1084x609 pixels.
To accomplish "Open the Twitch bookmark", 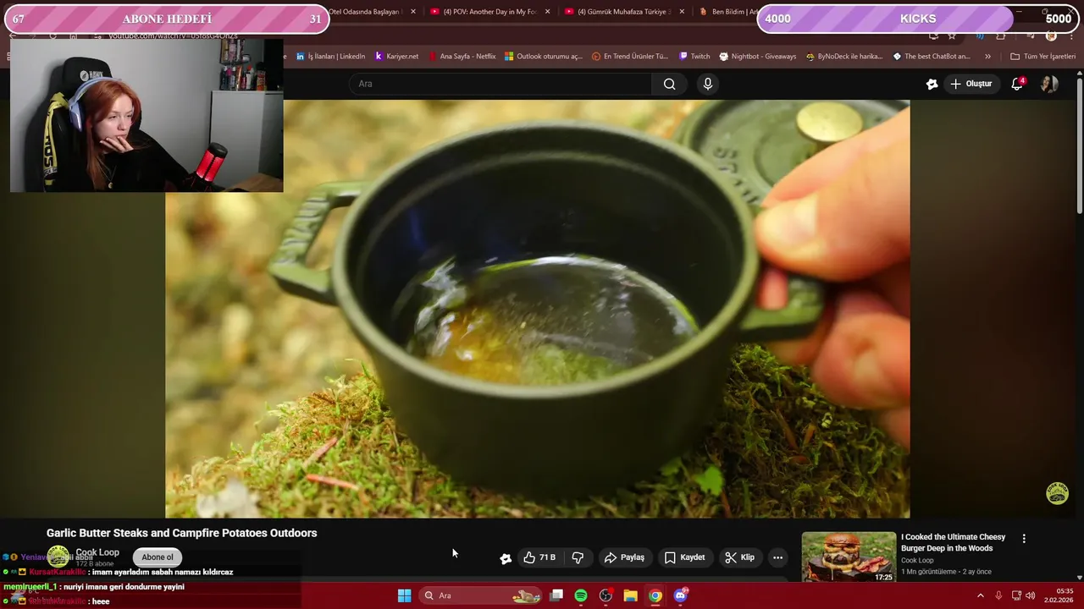I will click(x=694, y=57).
